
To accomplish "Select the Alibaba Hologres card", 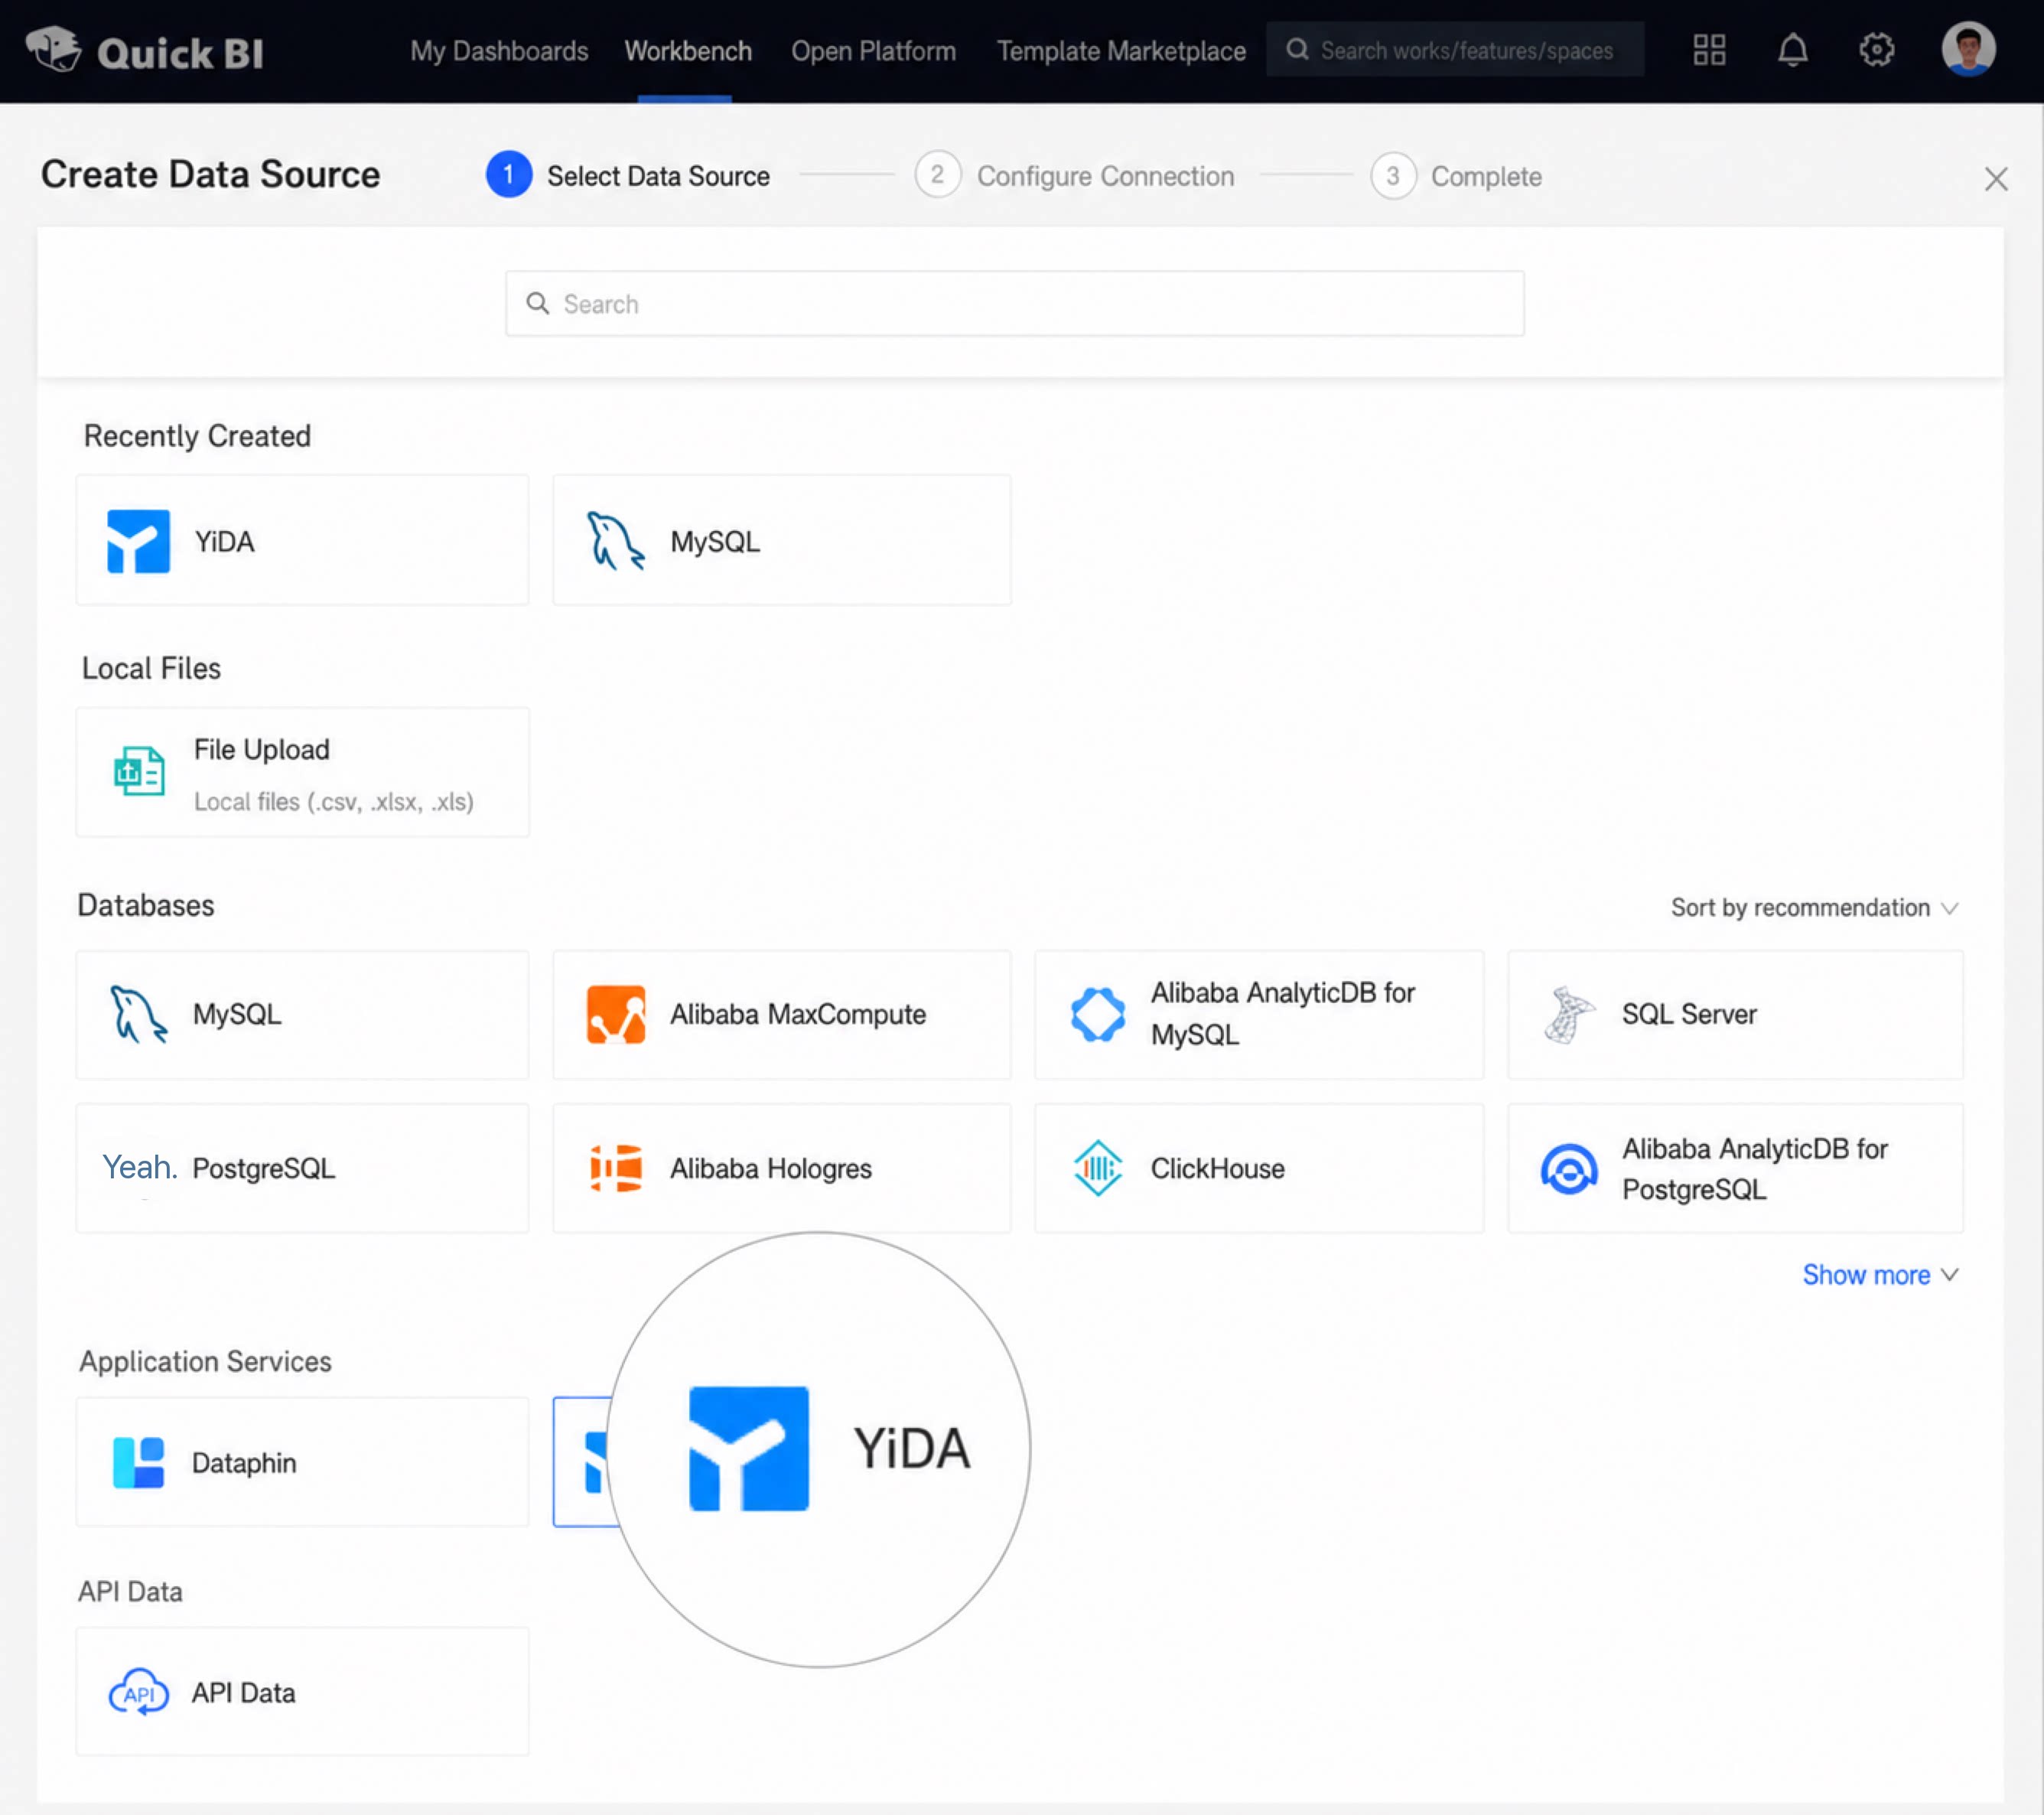I will [781, 1167].
